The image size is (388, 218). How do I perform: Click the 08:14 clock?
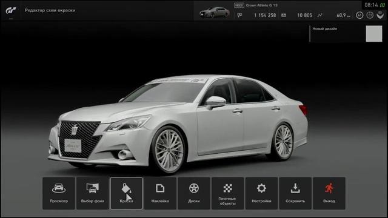pyautogui.click(x=371, y=5)
